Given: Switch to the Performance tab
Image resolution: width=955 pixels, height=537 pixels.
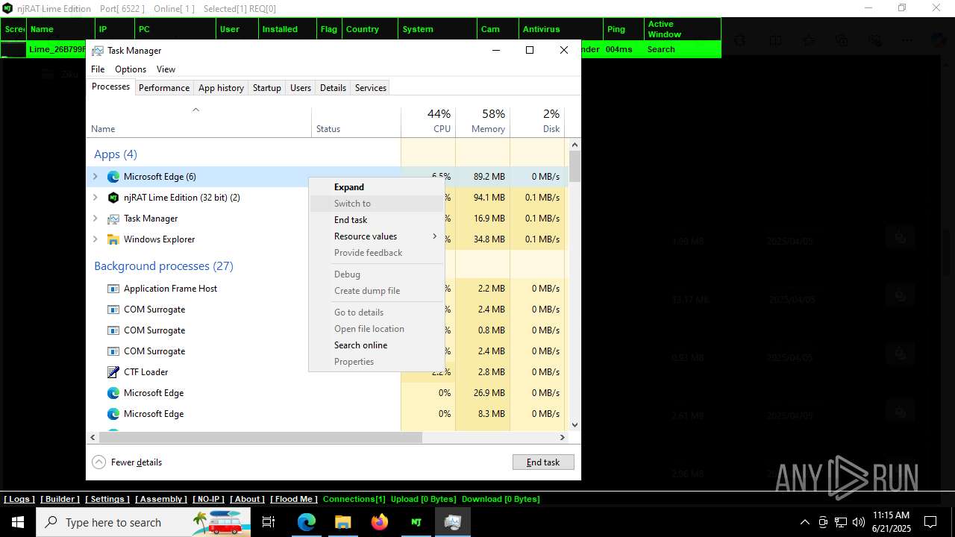Looking at the screenshot, I should [164, 88].
